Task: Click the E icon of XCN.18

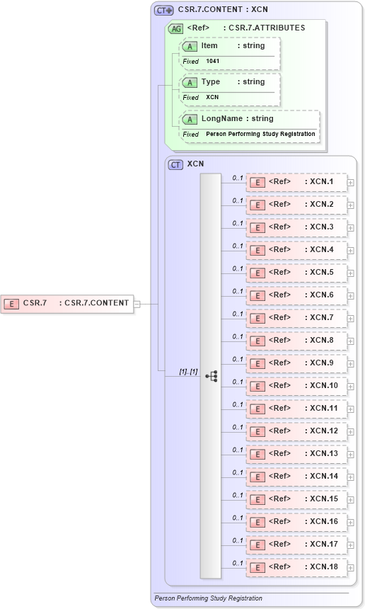Action: click(x=257, y=567)
